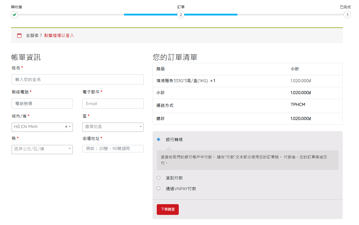Click the Email input field
Image resolution: width=359 pixels, height=225 pixels.
pos(113,104)
